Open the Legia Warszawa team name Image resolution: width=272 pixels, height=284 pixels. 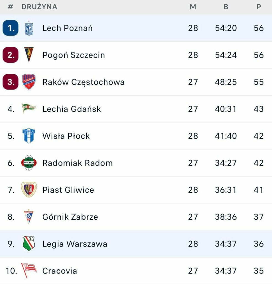75,244
